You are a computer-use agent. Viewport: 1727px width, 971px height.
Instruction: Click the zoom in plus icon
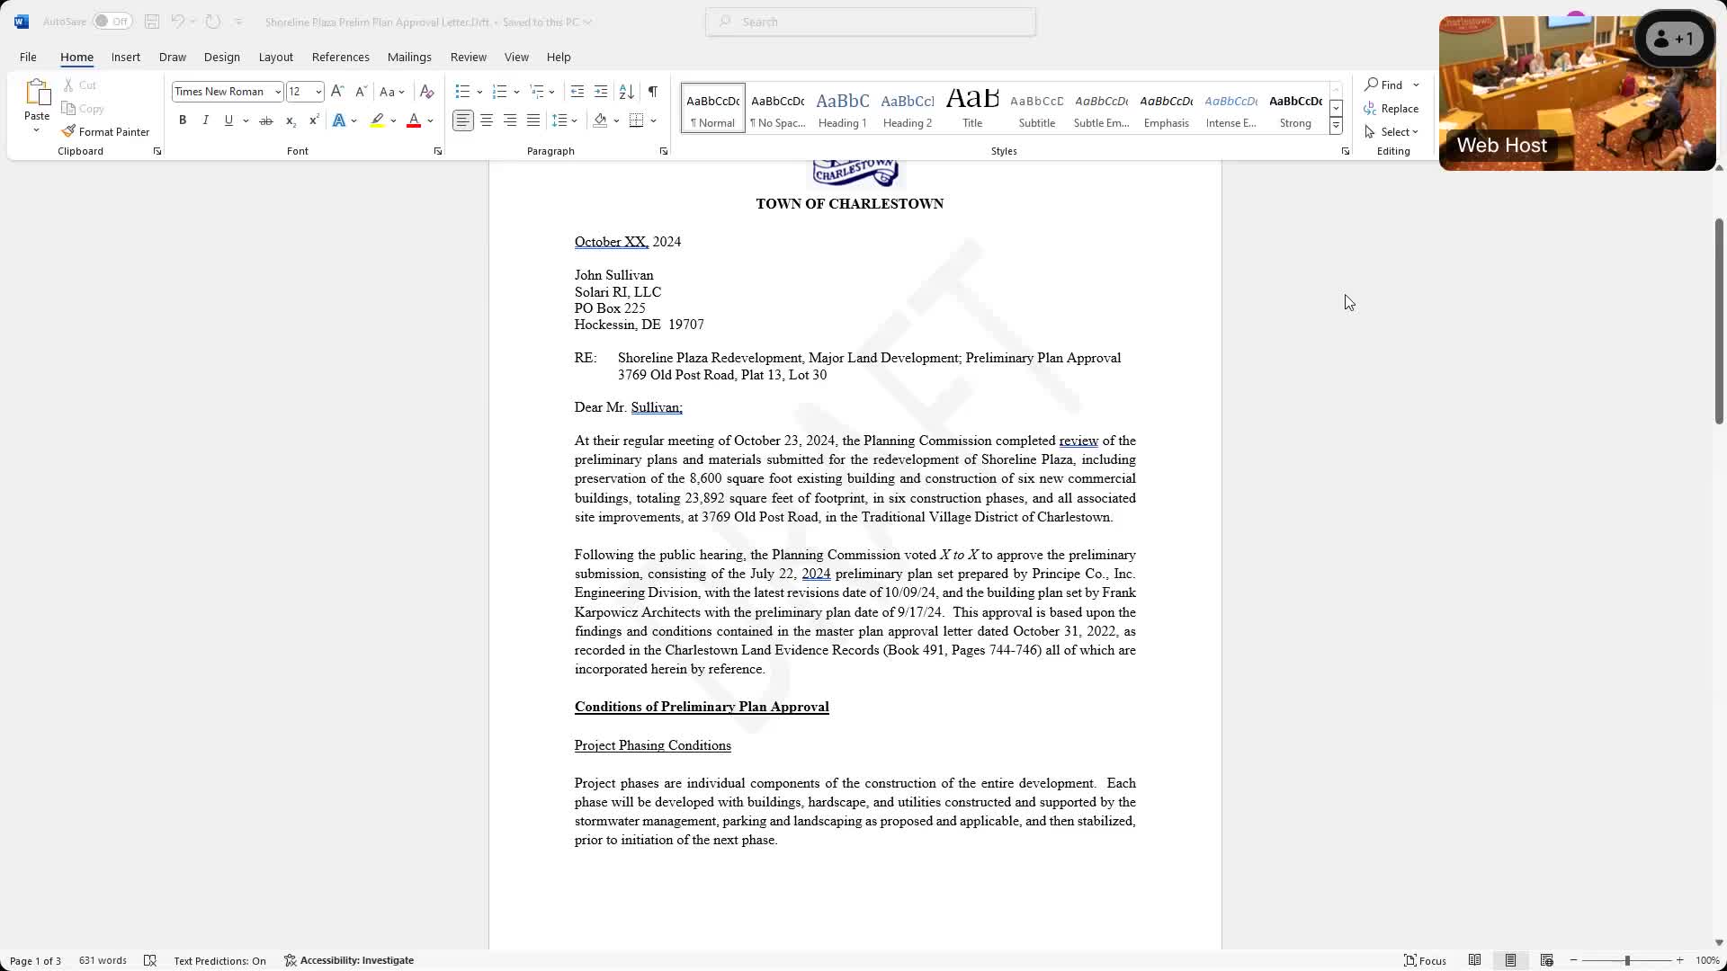pyautogui.click(x=1679, y=960)
